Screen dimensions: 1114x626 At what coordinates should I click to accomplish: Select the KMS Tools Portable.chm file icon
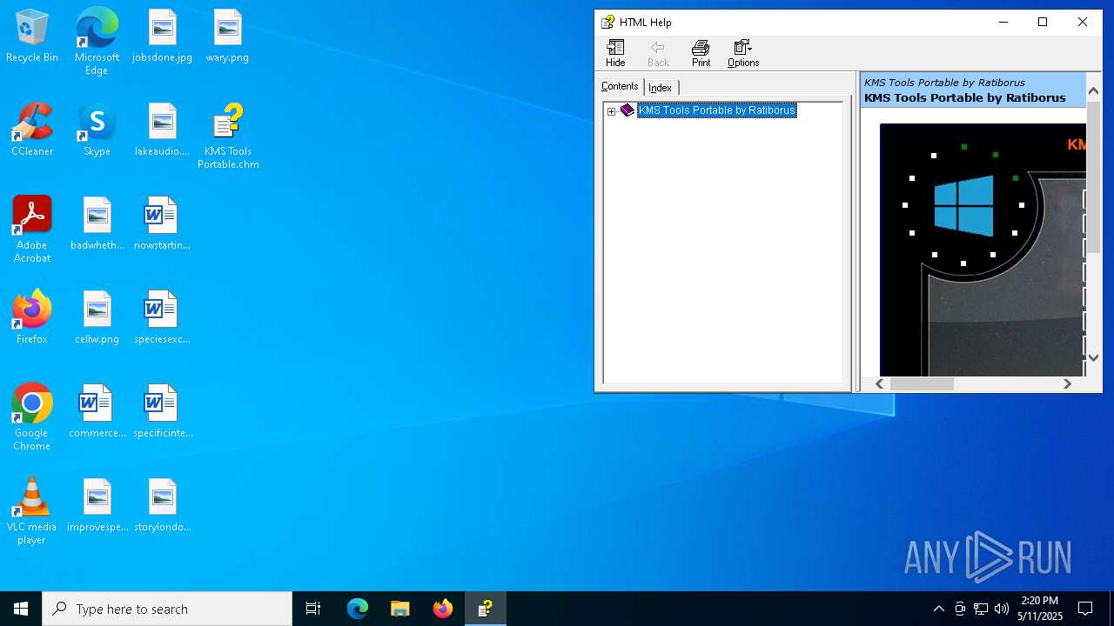click(227, 137)
